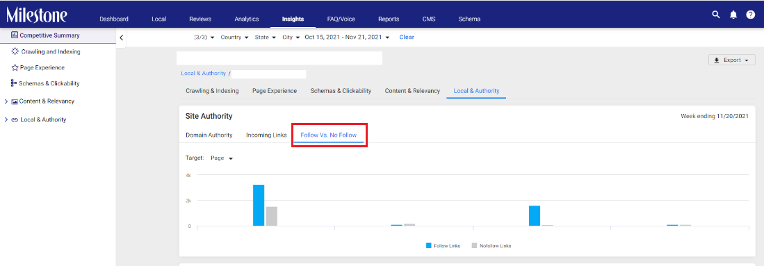The image size is (764, 266).
Task: Open the Local top menu
Action: click(x=159, y=19)
